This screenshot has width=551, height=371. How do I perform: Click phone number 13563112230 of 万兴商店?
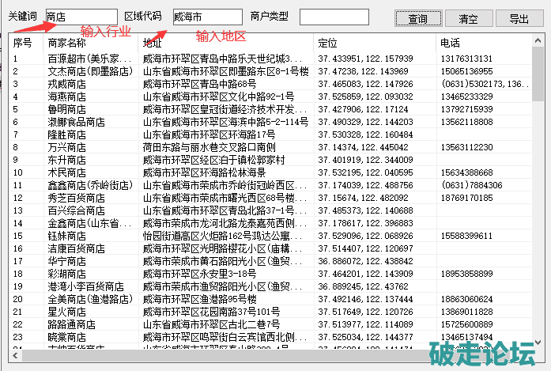[466, 147]
